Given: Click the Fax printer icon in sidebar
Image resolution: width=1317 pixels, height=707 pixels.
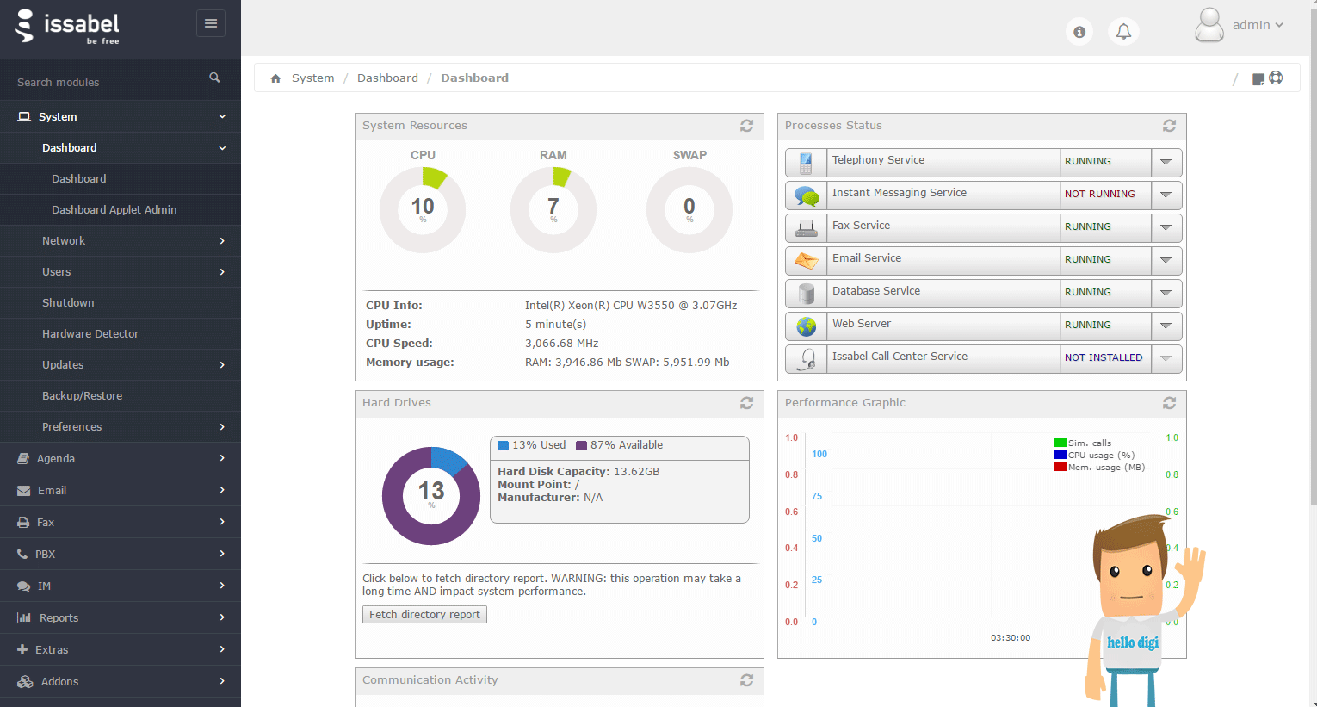Looking at the screenshot, I should coord(23,523).
